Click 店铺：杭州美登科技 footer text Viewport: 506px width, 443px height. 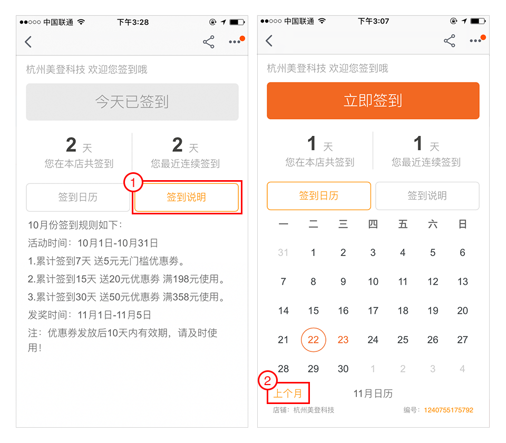[x=304, y=410]
